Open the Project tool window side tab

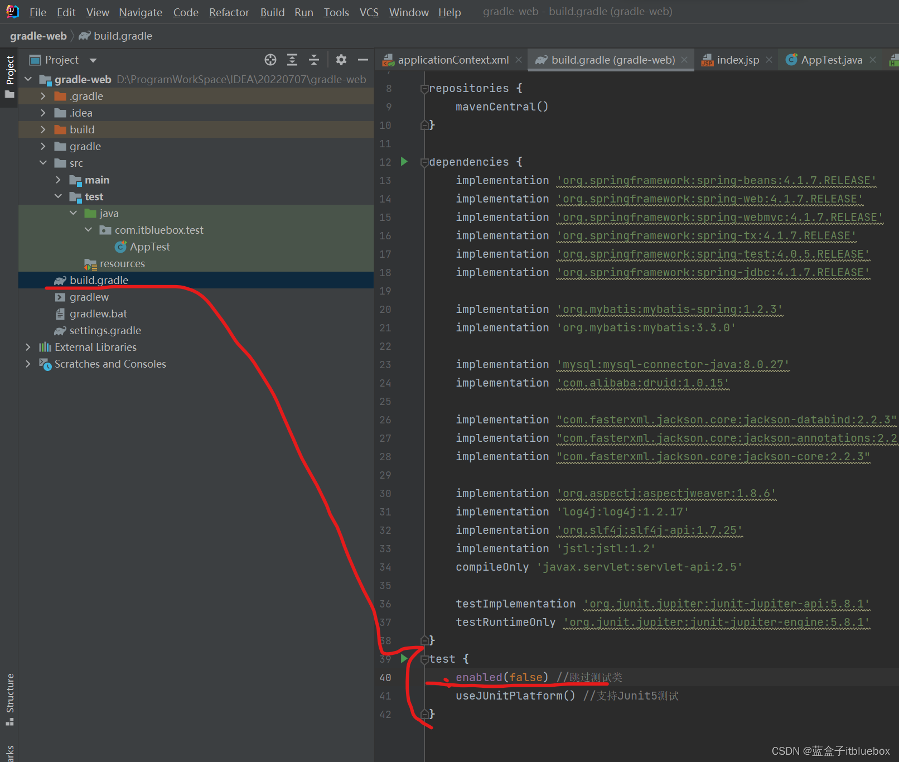coord(9,76)
